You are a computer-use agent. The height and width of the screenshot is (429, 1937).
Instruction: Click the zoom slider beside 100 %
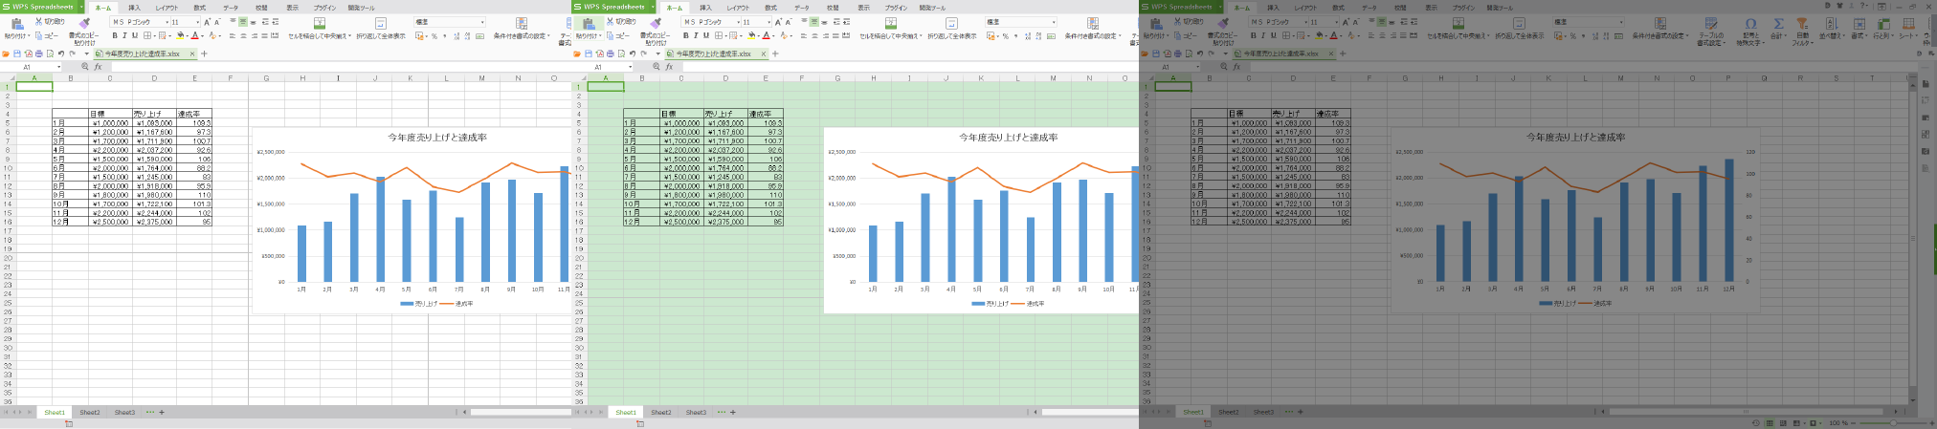1891,422
